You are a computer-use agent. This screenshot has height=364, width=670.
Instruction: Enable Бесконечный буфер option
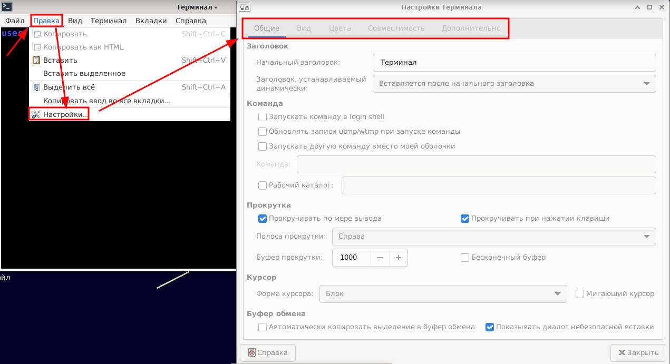pyautogui.click(x=465, y=258)
